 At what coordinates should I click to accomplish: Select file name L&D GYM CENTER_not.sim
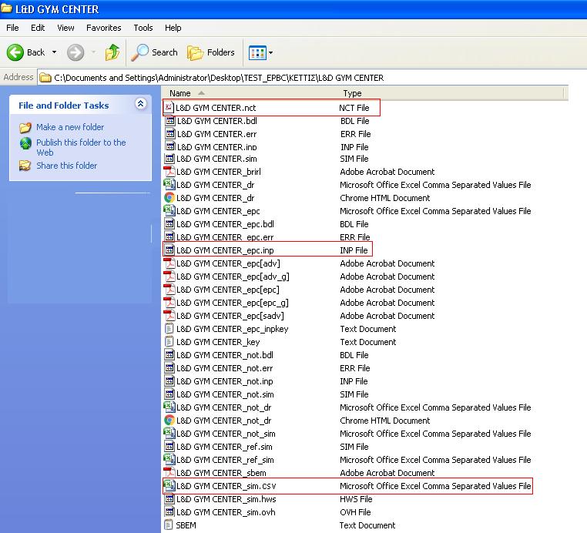pyautogui.click(x=225, y=394)
